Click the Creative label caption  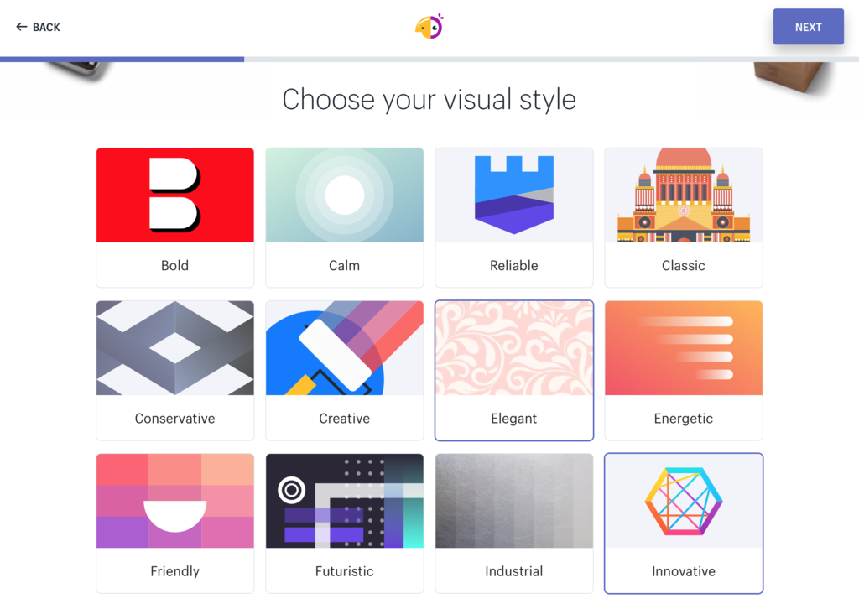[344, 419]
